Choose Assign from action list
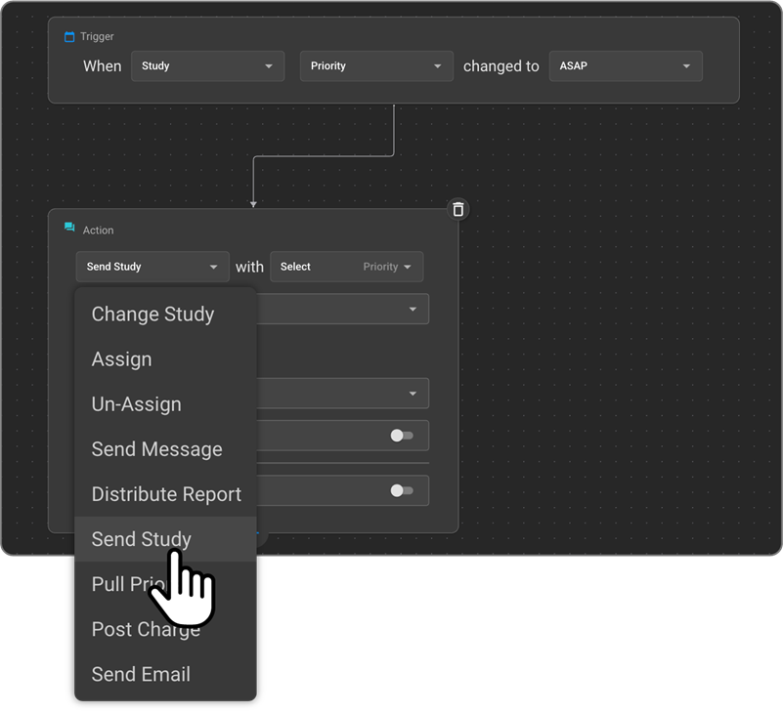Viewport: 783px width, 713px height. tap(121, 359)
